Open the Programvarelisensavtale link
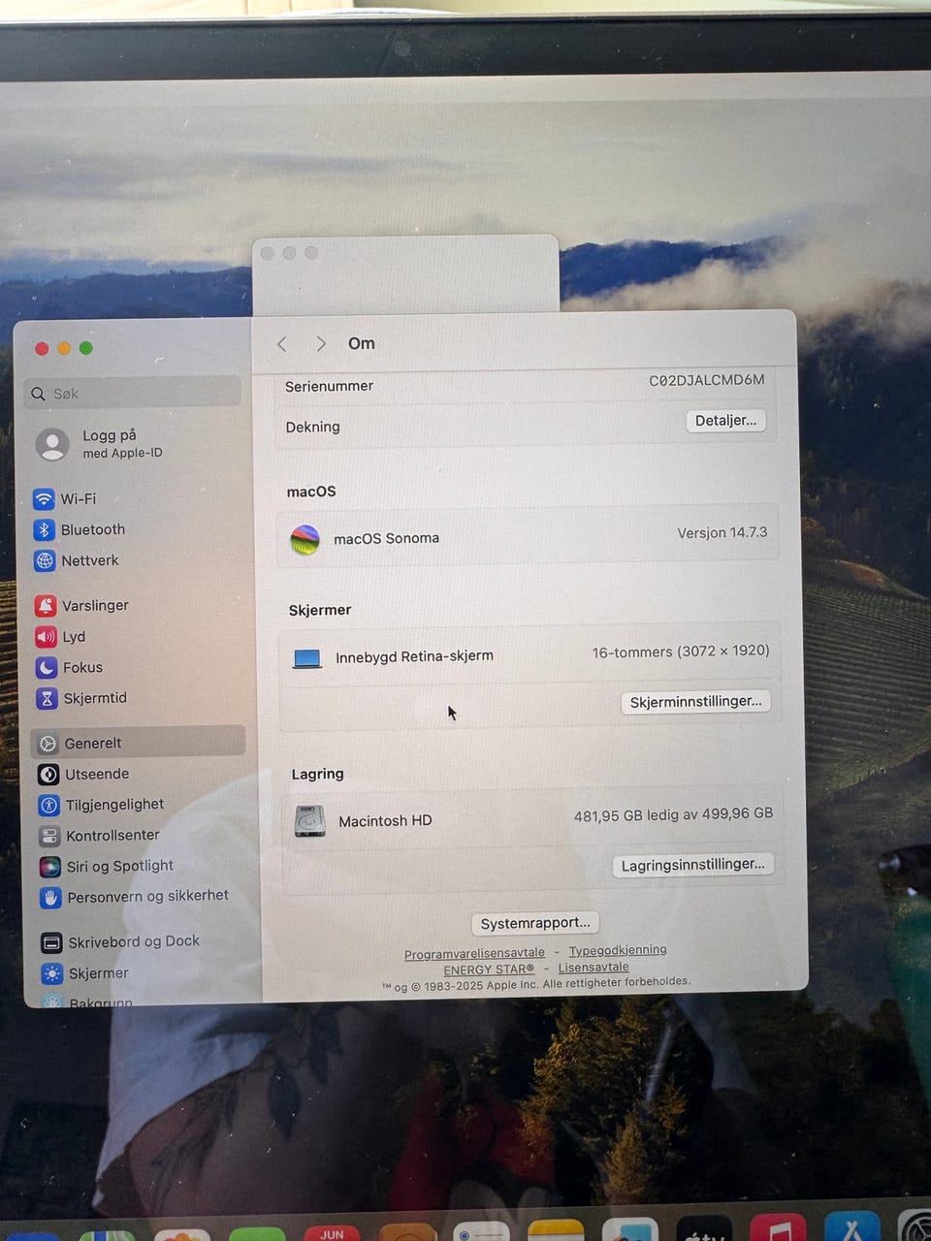The image size is (931, 1241). [x=474, y=953]
